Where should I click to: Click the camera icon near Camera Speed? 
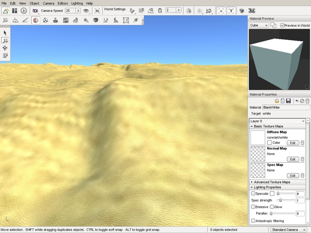point(35,10)
